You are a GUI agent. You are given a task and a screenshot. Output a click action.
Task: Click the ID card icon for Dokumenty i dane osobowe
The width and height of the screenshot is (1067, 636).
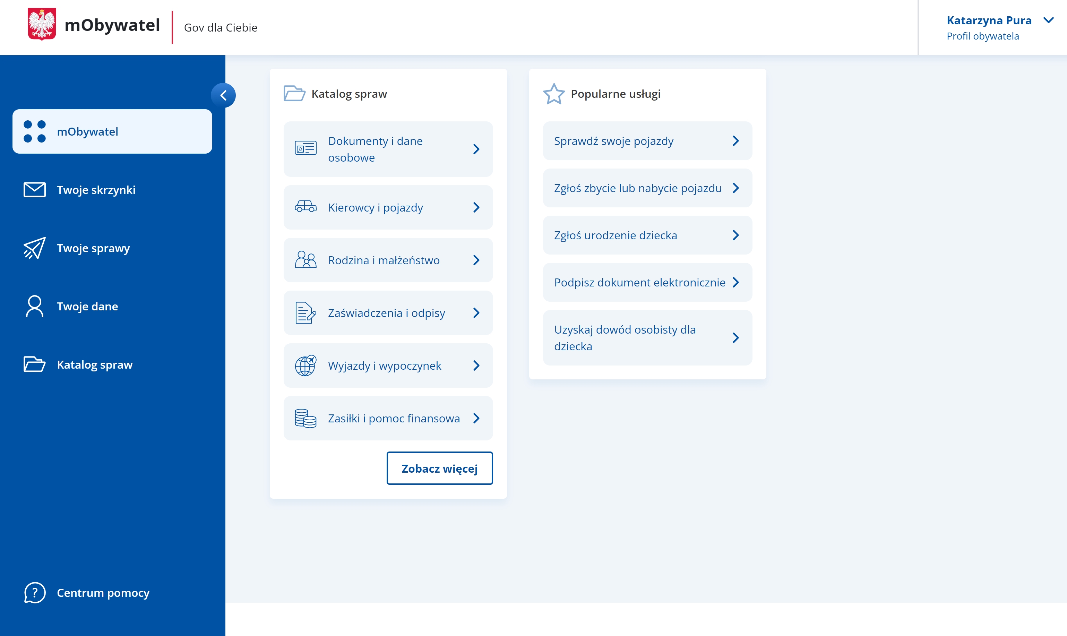(306, 148)
